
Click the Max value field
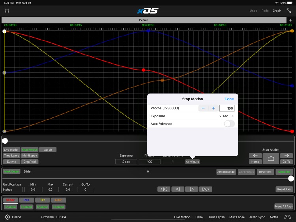[x=51, y=190]
